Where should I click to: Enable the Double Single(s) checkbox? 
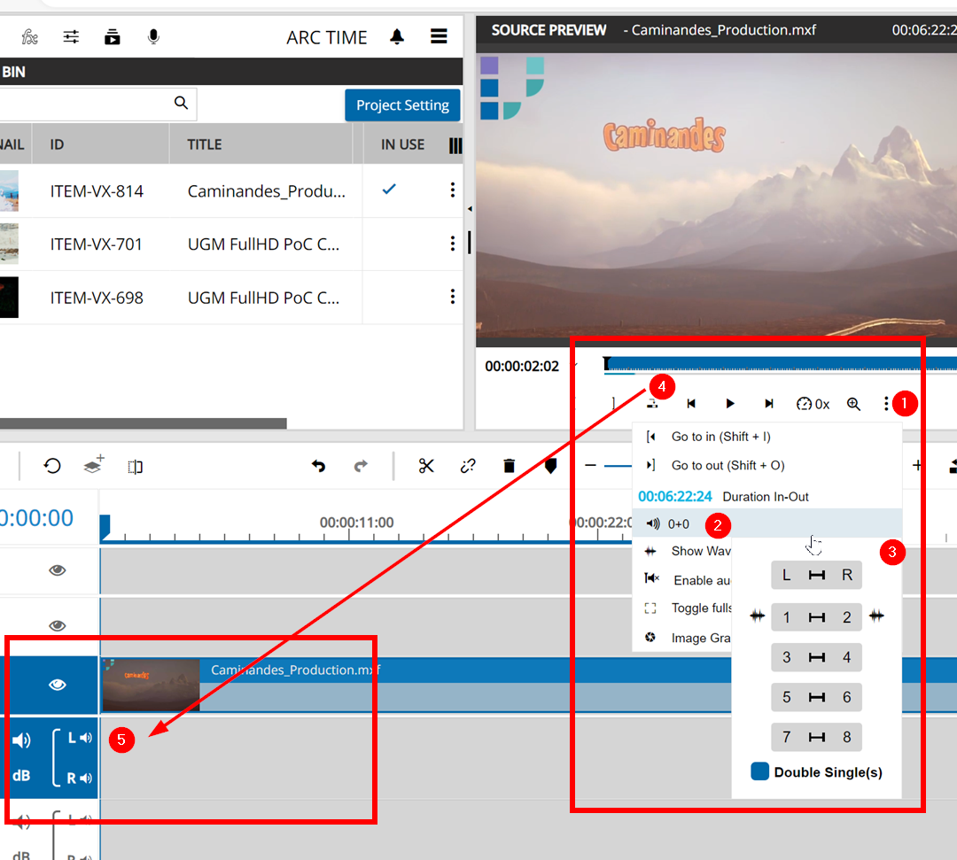(759, 771)
